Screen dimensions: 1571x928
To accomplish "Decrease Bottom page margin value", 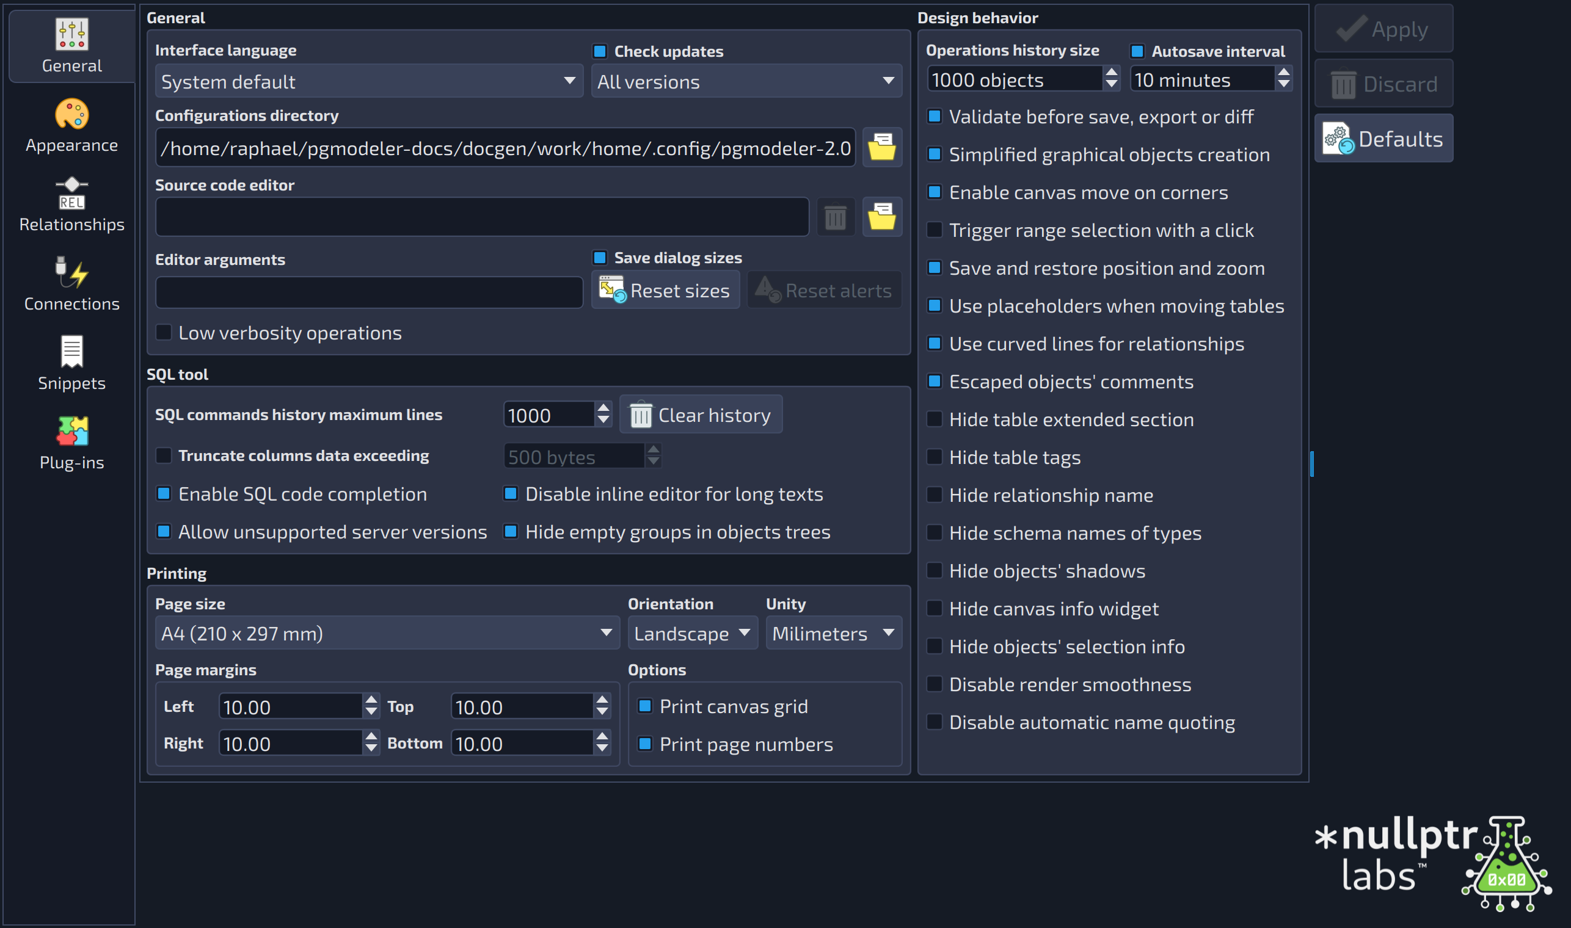I will pos(602,749).
